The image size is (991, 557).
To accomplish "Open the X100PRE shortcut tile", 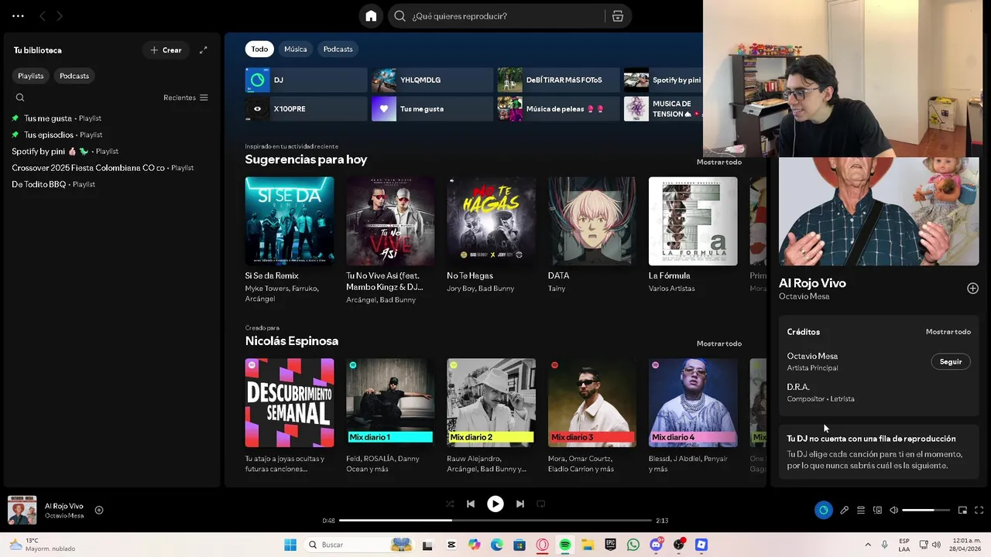I will click(306, 109).
